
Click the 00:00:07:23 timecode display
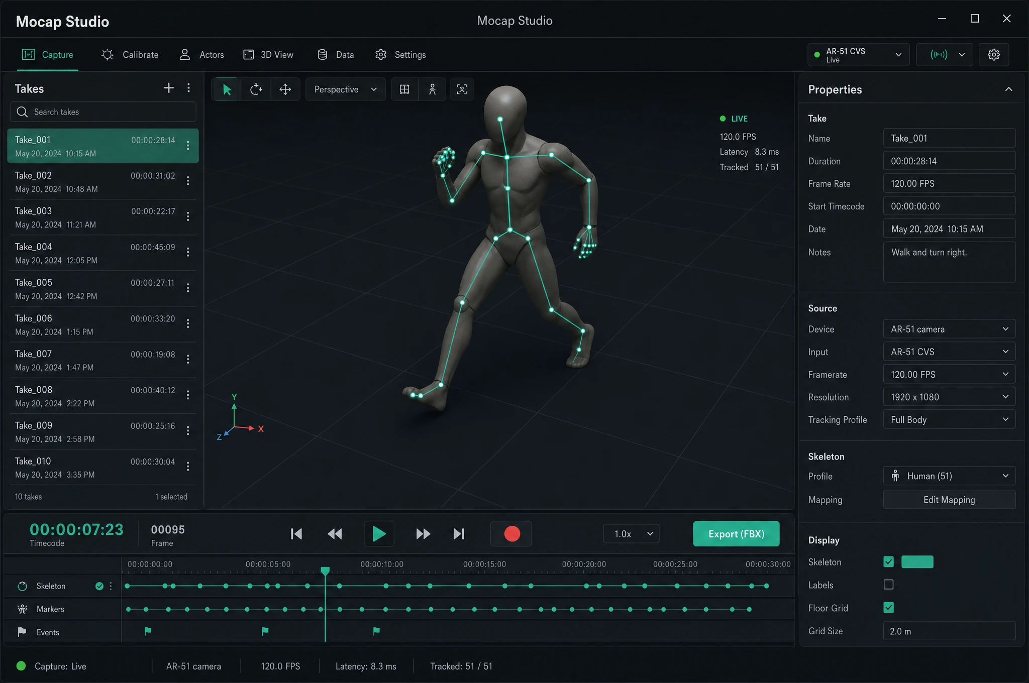click(x=76, y=529)
